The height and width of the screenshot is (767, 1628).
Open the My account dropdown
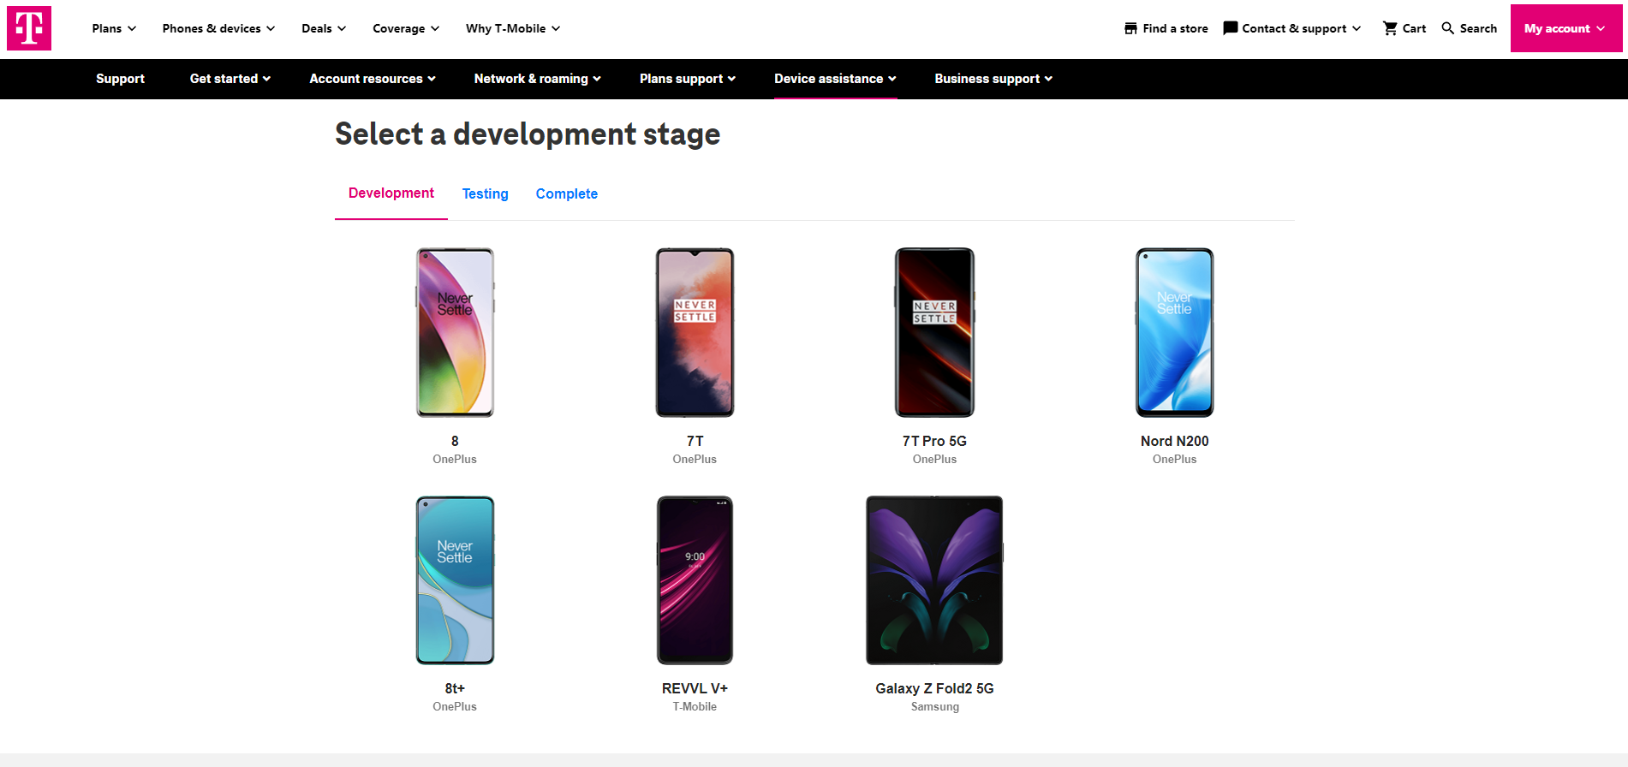click(1565, 28)
